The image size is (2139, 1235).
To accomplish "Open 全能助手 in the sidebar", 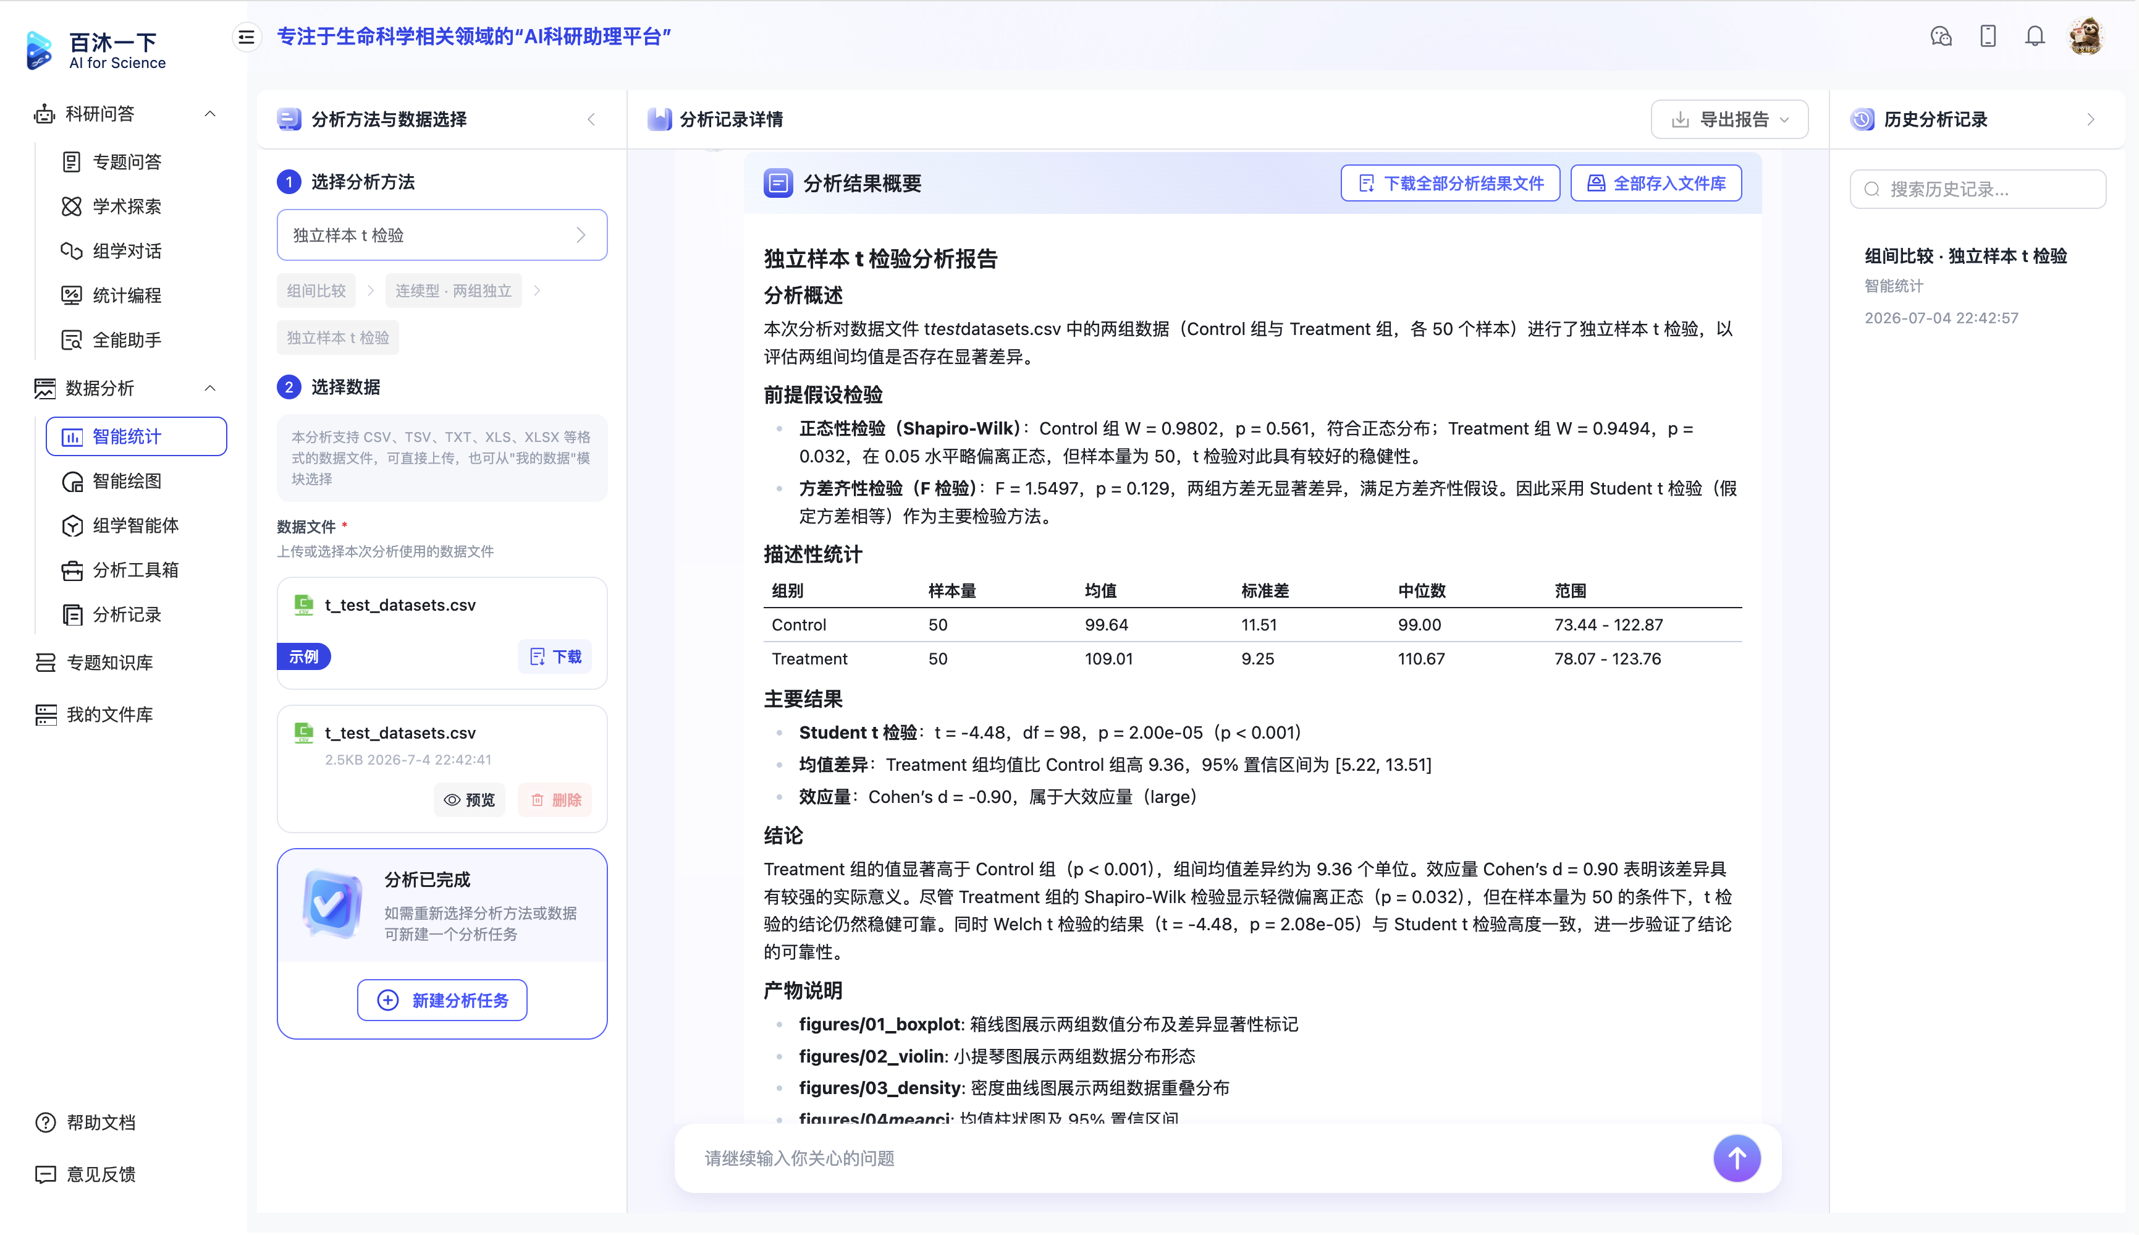I will click(126, 339).
